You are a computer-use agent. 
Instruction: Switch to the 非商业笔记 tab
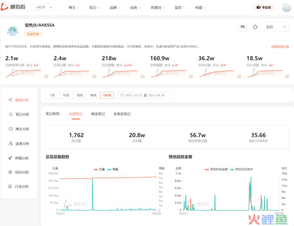point(122,114)
